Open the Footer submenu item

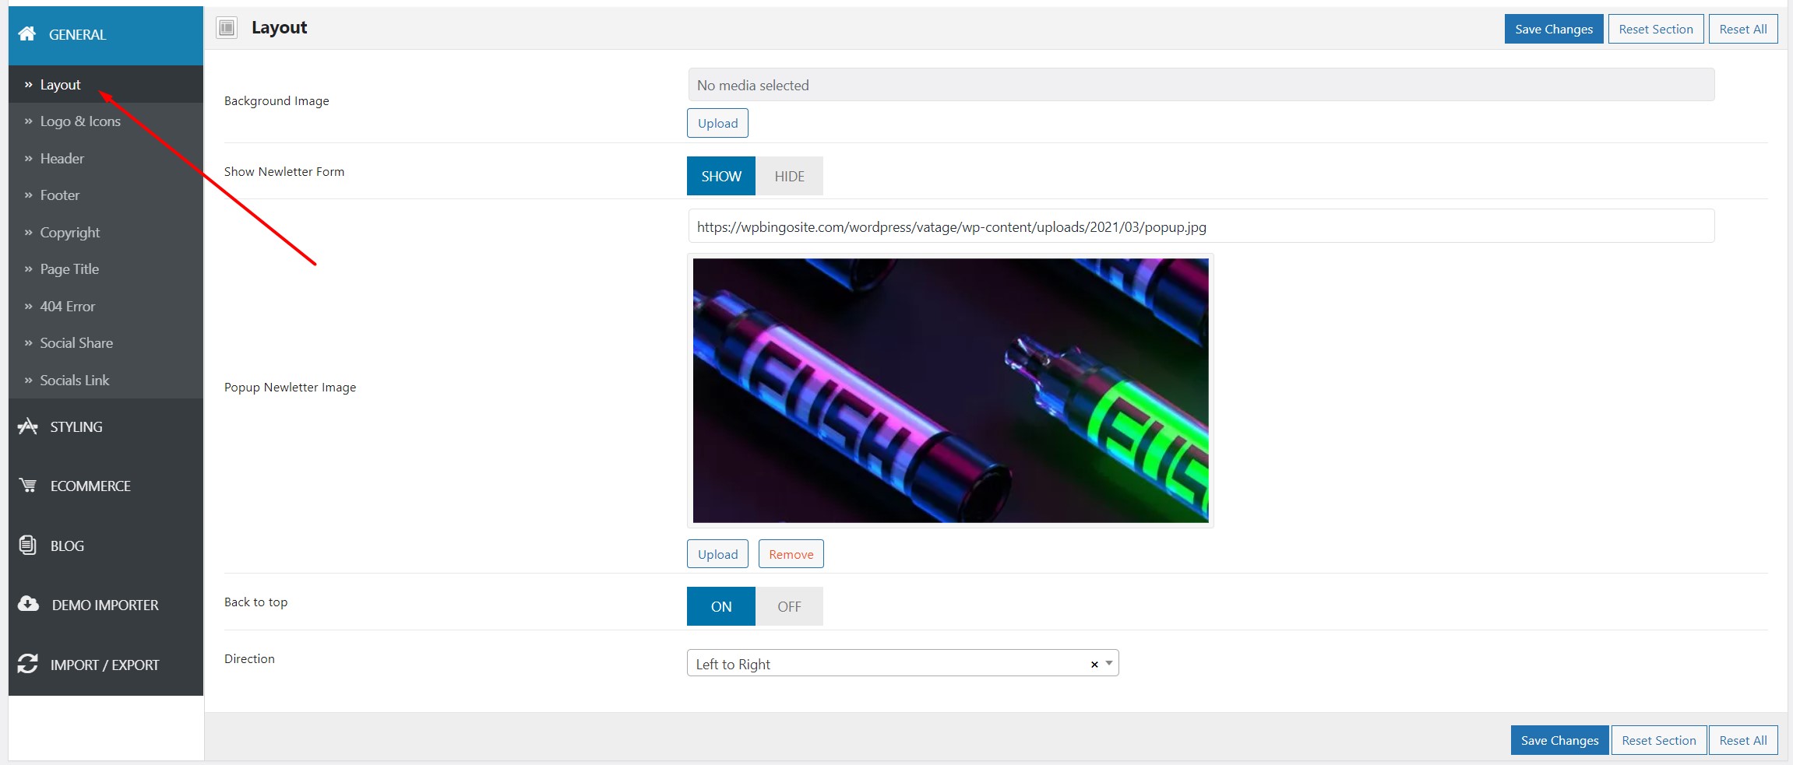(106, 195)
